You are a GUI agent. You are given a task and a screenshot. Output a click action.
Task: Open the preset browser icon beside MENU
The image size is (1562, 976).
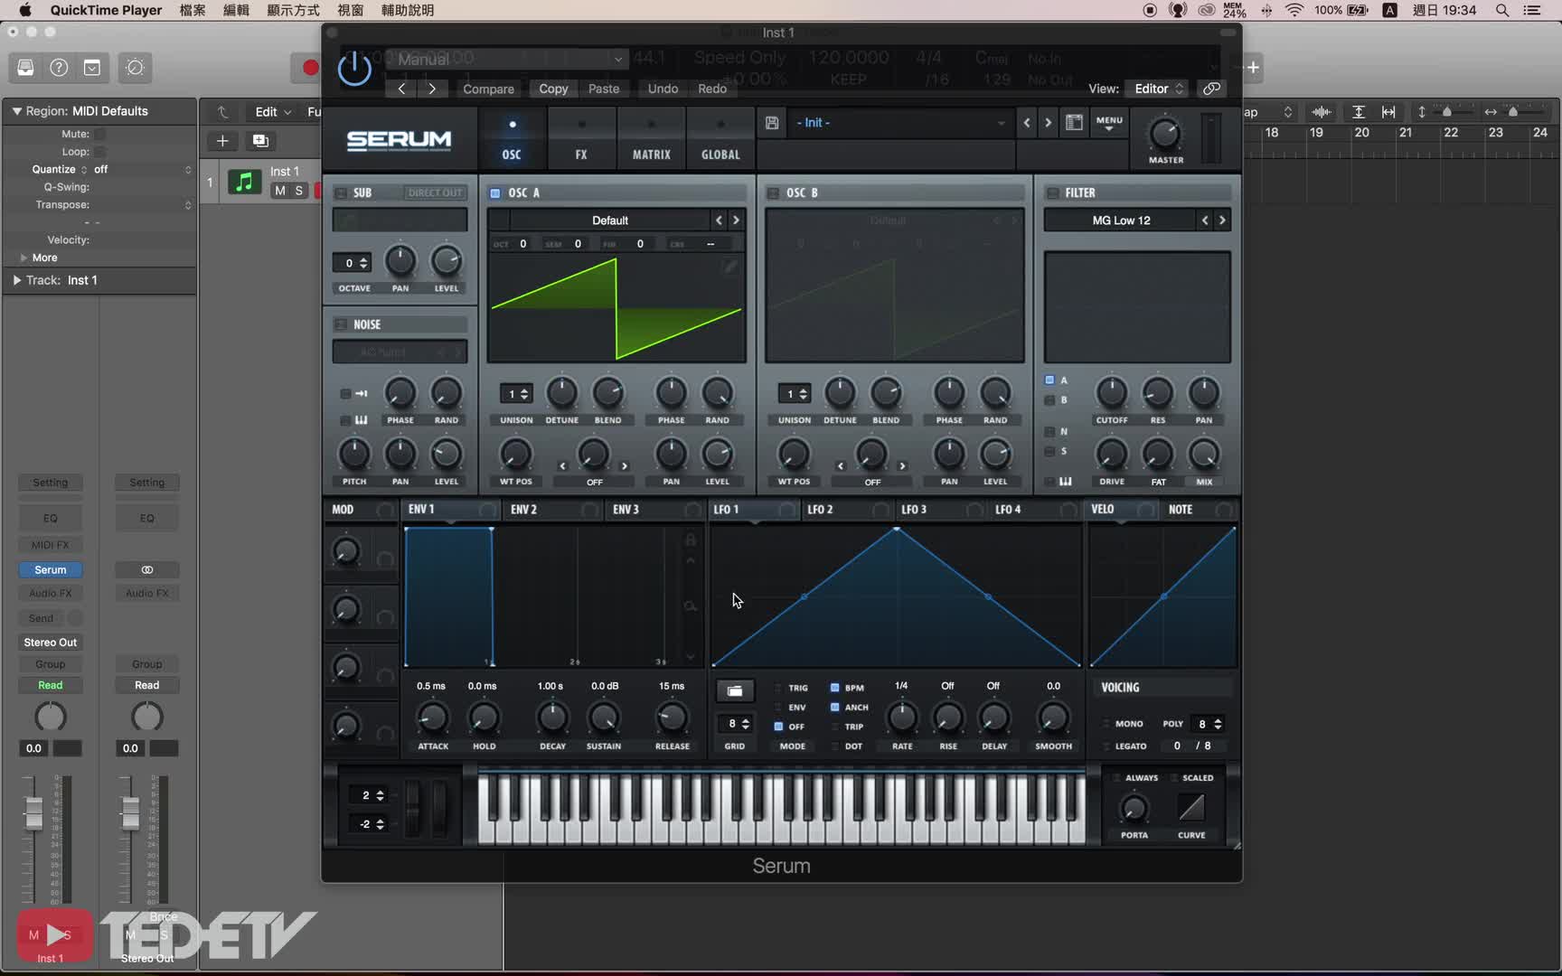(x=1074, y=123)
